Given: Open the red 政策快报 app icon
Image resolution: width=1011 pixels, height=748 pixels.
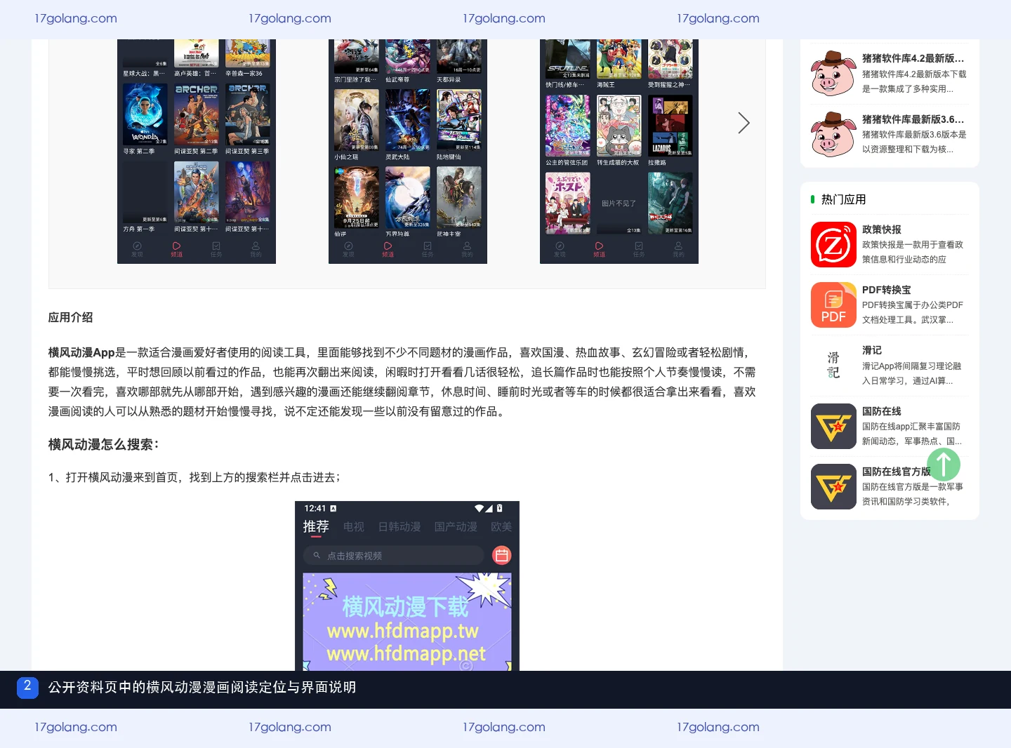Looking at the screenshot, I should click(x=833, y=244).
